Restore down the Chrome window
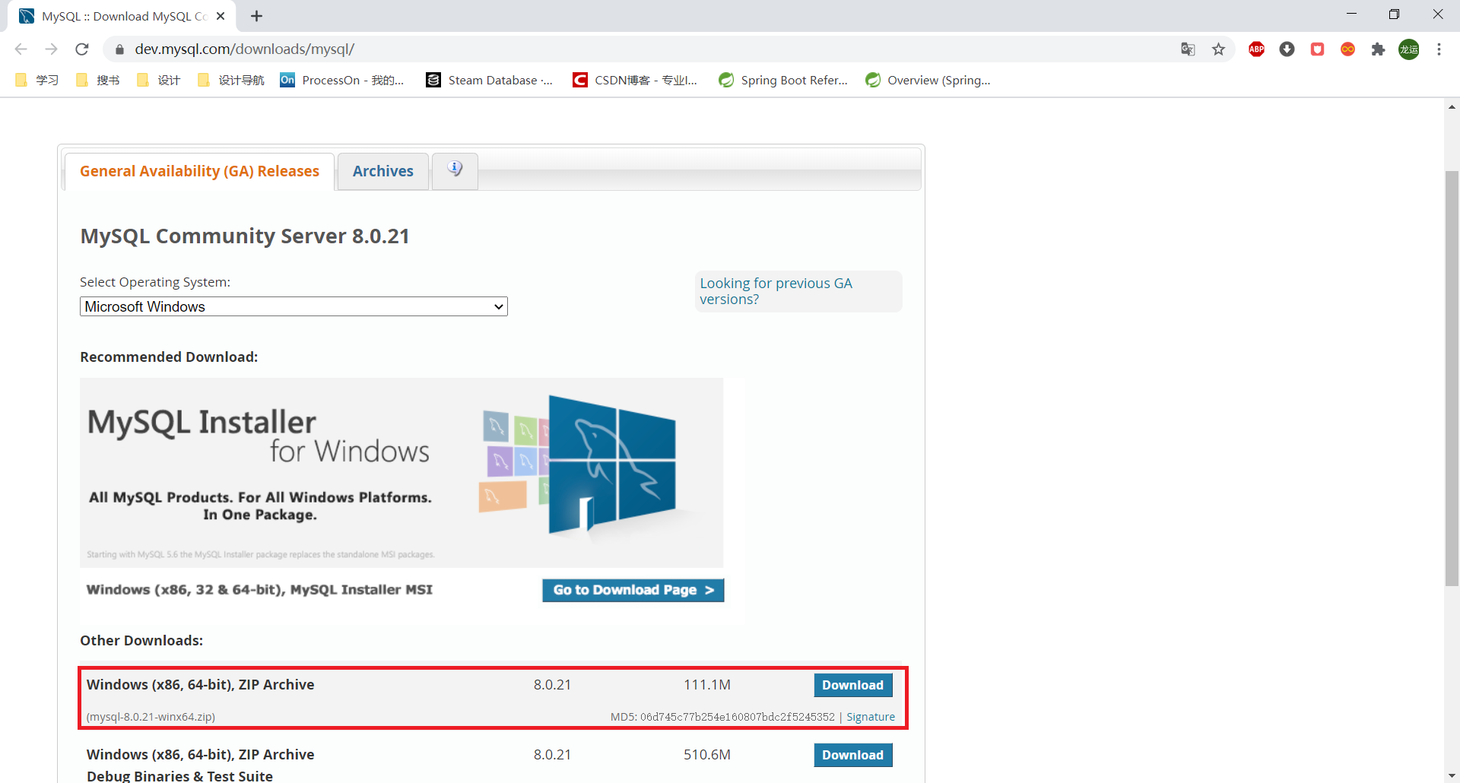 (1394, 14)
